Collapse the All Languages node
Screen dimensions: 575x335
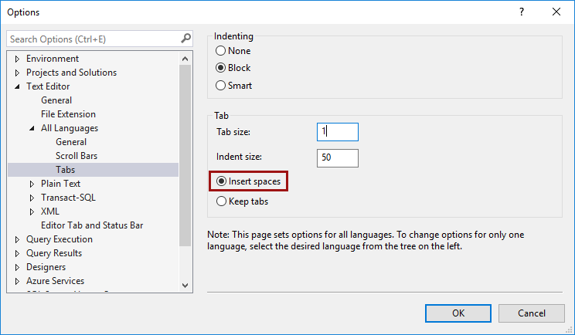(x=32, y=128)
